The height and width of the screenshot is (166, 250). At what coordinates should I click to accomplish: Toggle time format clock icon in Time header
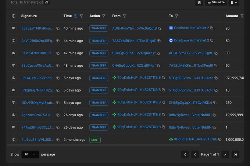[76, 16]
